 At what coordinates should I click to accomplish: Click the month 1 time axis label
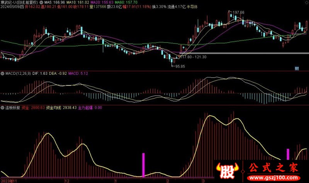(116, 181)
